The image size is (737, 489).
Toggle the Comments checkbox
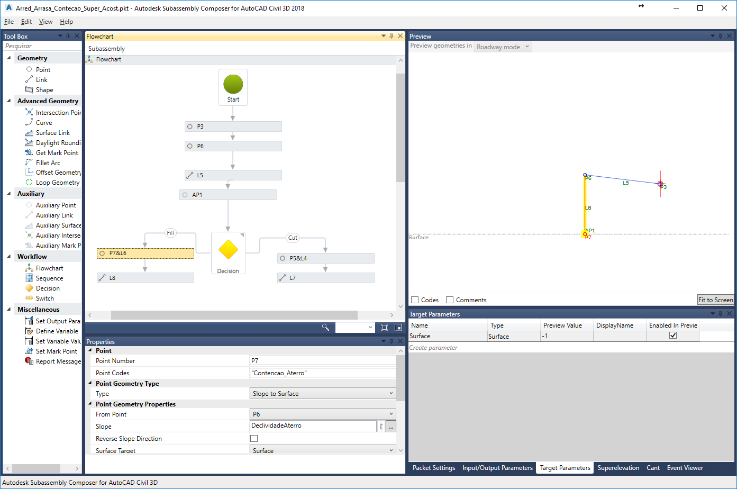click(450, 300)
